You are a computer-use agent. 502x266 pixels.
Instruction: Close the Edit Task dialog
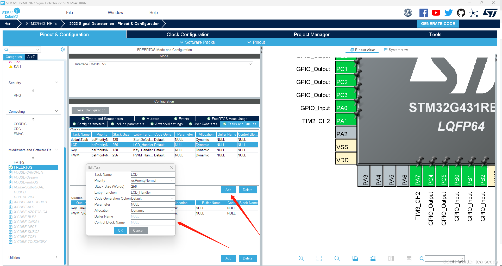point(171,167)
